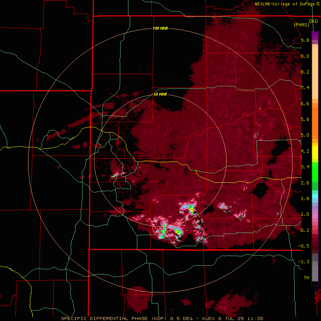Click the 1.0 legend value
The width and height of the screenshot is (321, 321).
[305, 214]
